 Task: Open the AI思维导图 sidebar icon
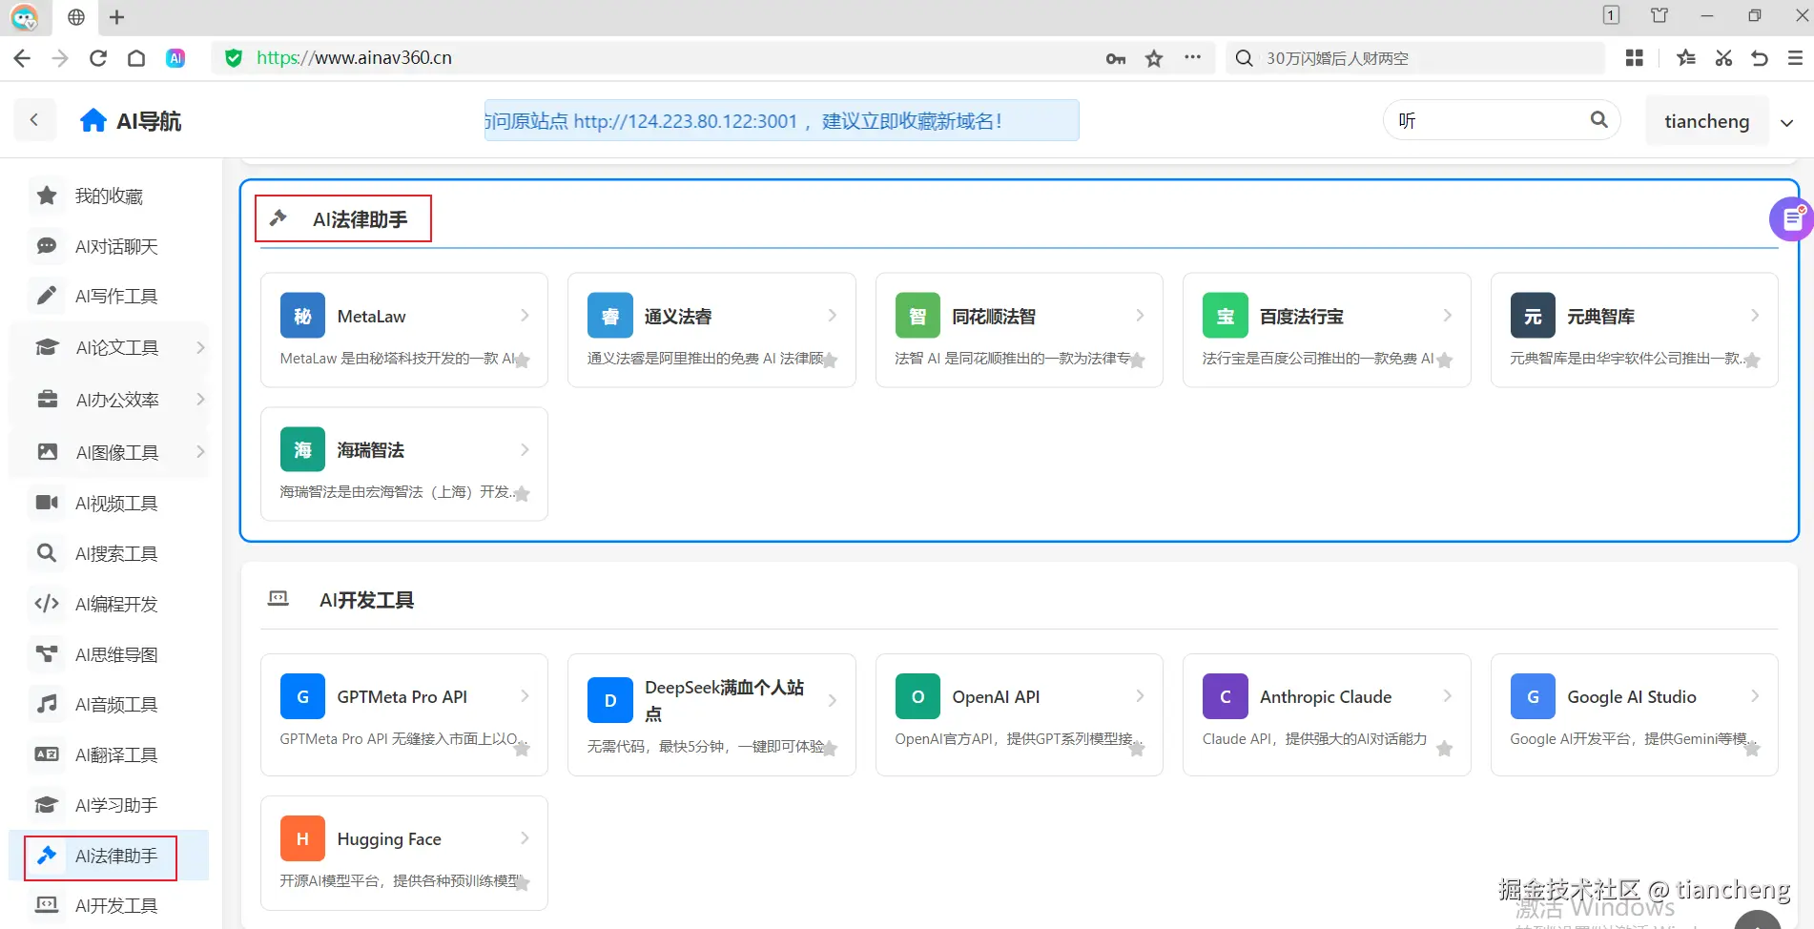tap(46, 653)
